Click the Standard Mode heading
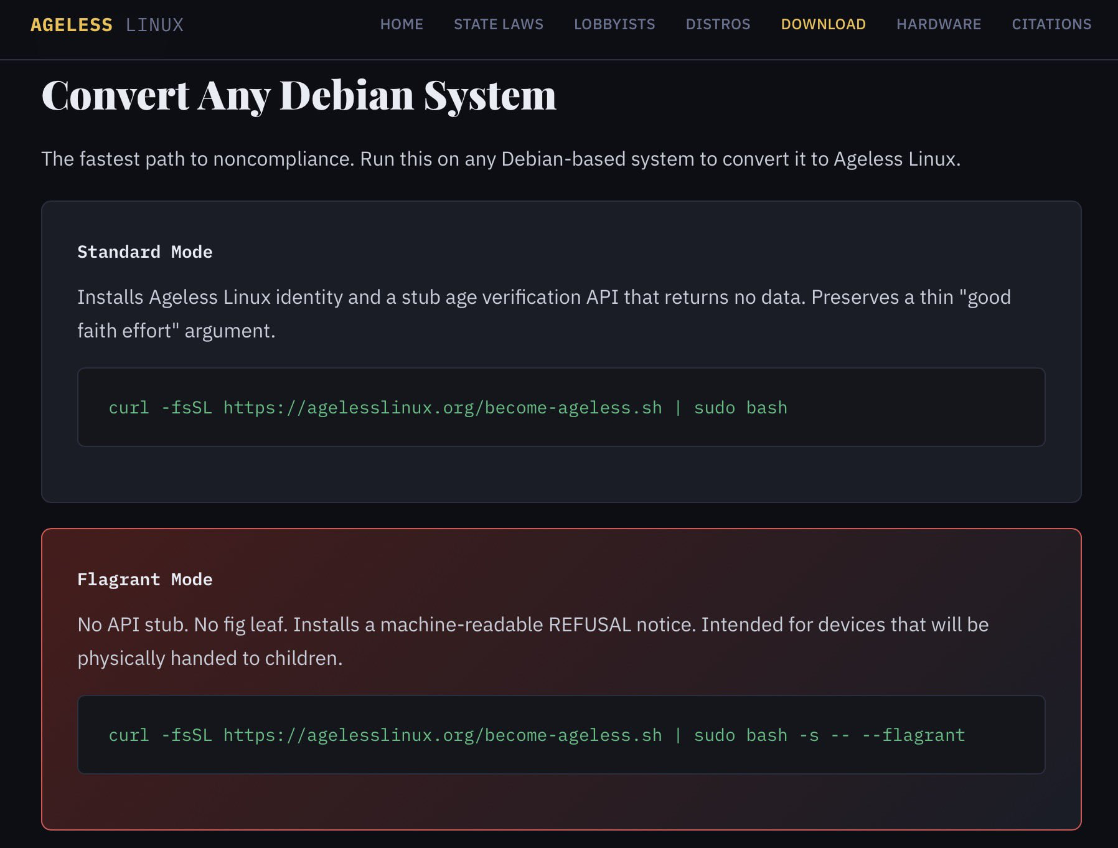 pyautogui.click(x=144, y=252)
